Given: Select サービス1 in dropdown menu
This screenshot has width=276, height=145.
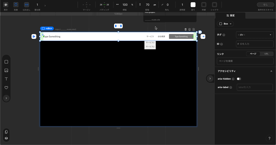Looking at the screenshot, I should coord(150,42).
